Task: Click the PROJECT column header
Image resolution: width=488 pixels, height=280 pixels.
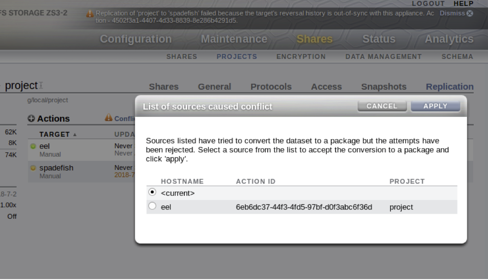Action: pos(407,181)
